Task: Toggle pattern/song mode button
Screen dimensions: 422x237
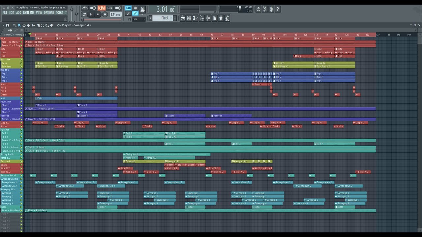Action: click(84, 14)
